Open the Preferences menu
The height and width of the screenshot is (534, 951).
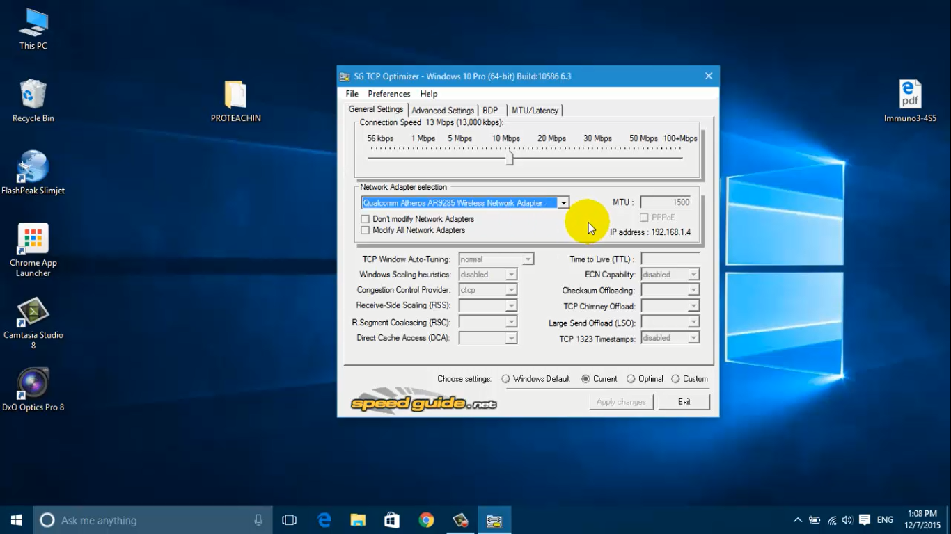pyautogui.click(x=389, y=94)
